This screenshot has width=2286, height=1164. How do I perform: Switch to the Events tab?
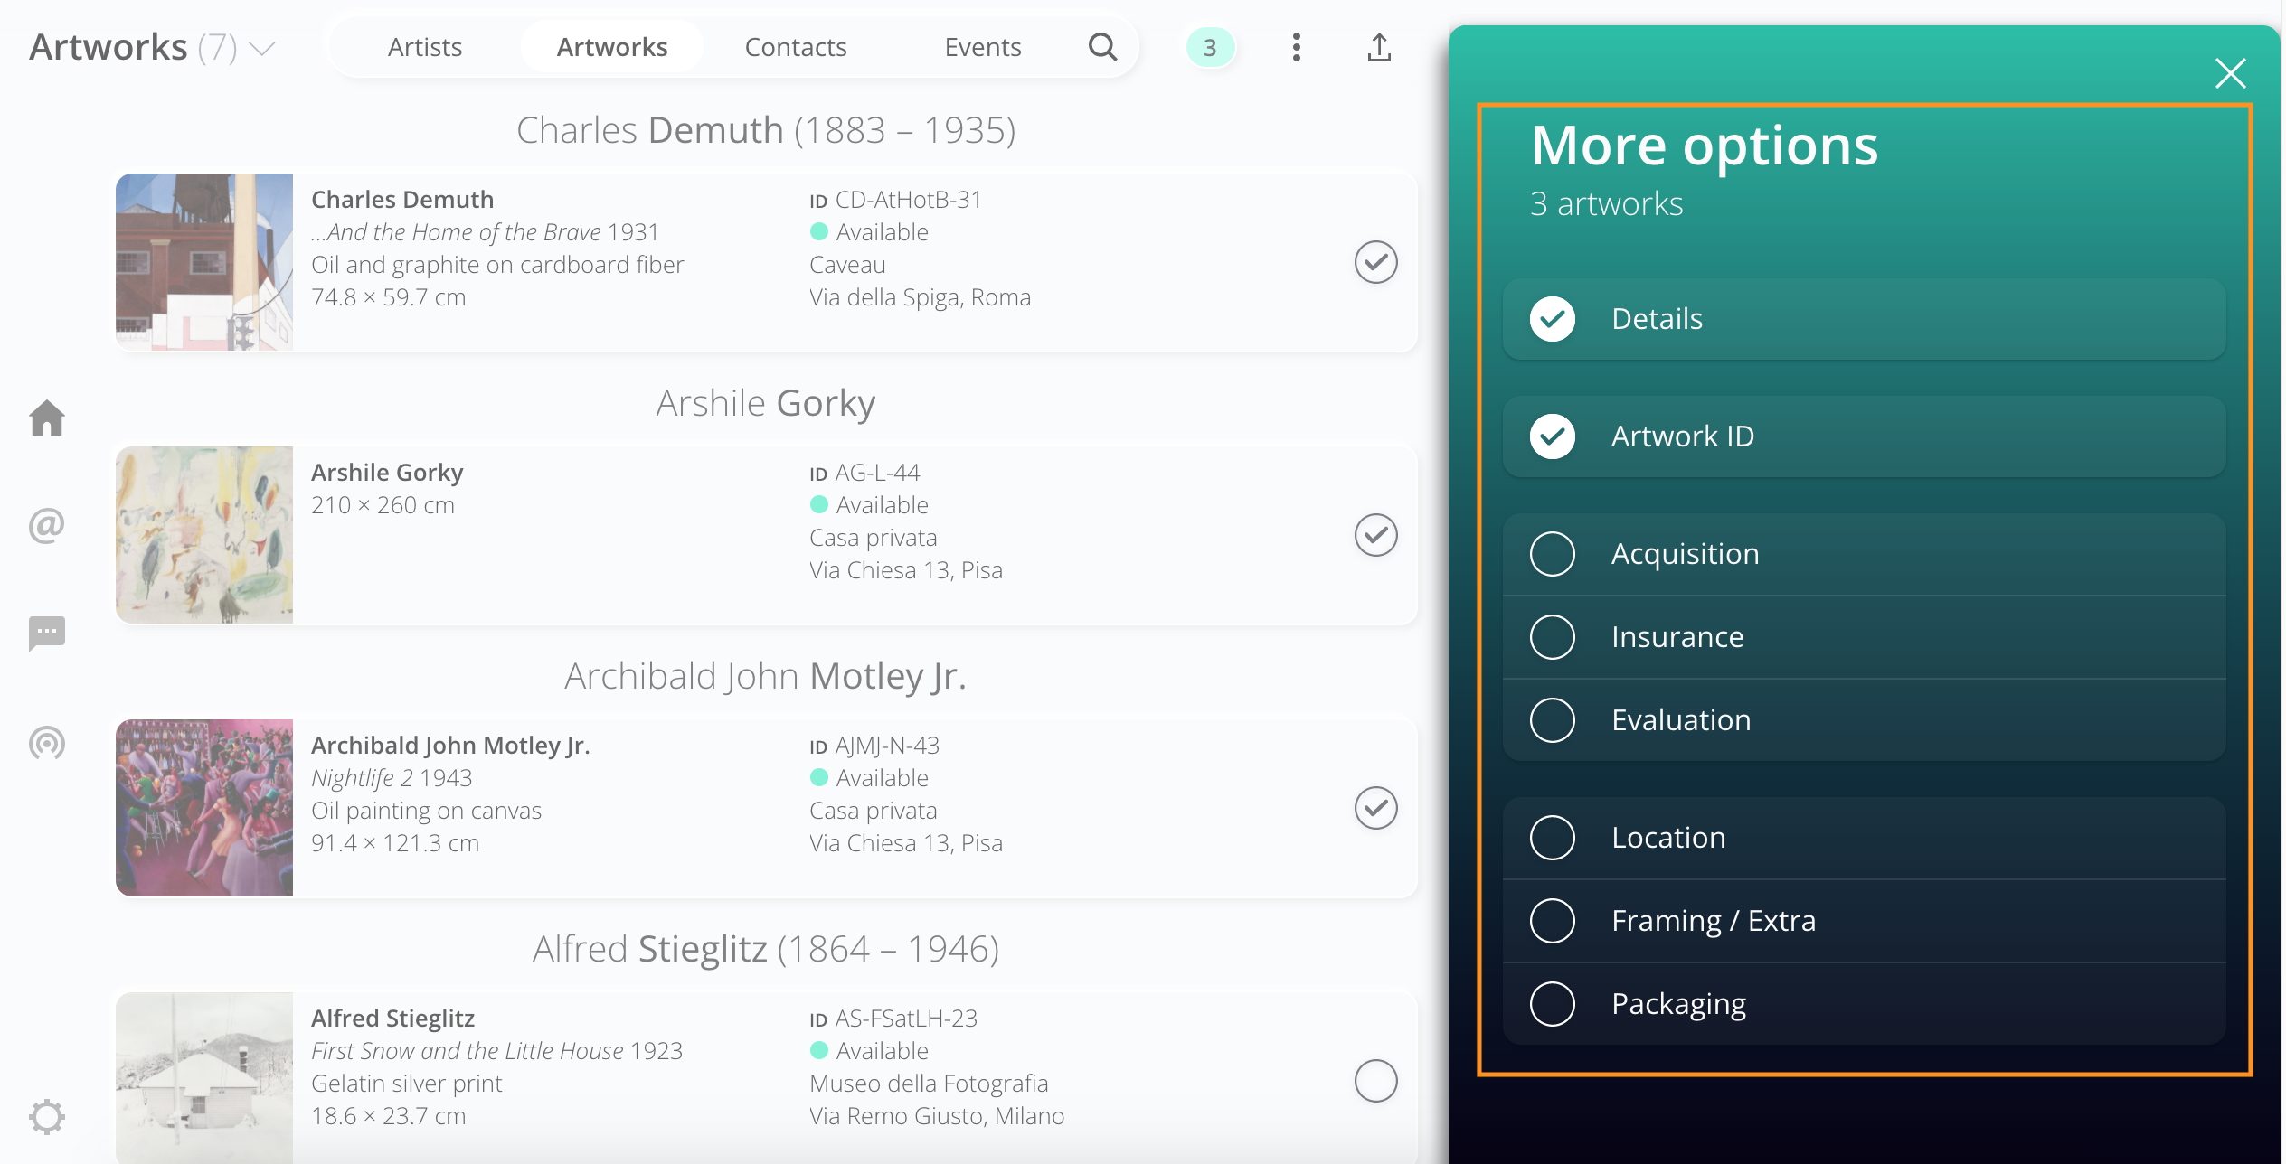[x=983, y=47]
